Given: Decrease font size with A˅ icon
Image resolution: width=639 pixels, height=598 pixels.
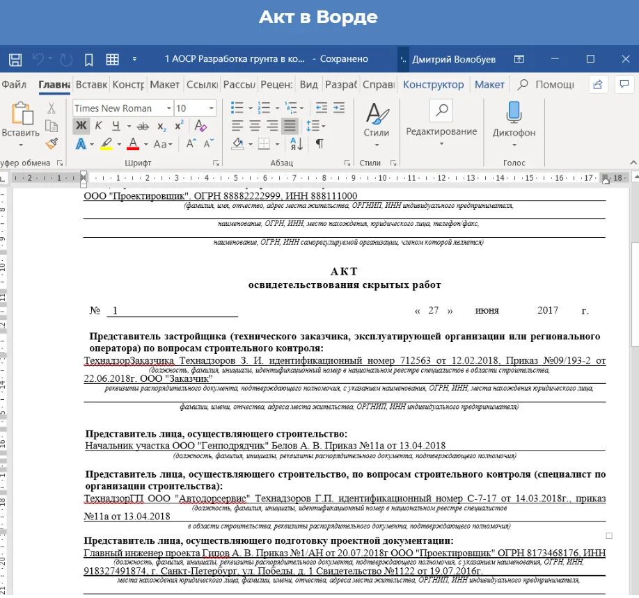Looking at the screenshot, I should pos(209,143).
